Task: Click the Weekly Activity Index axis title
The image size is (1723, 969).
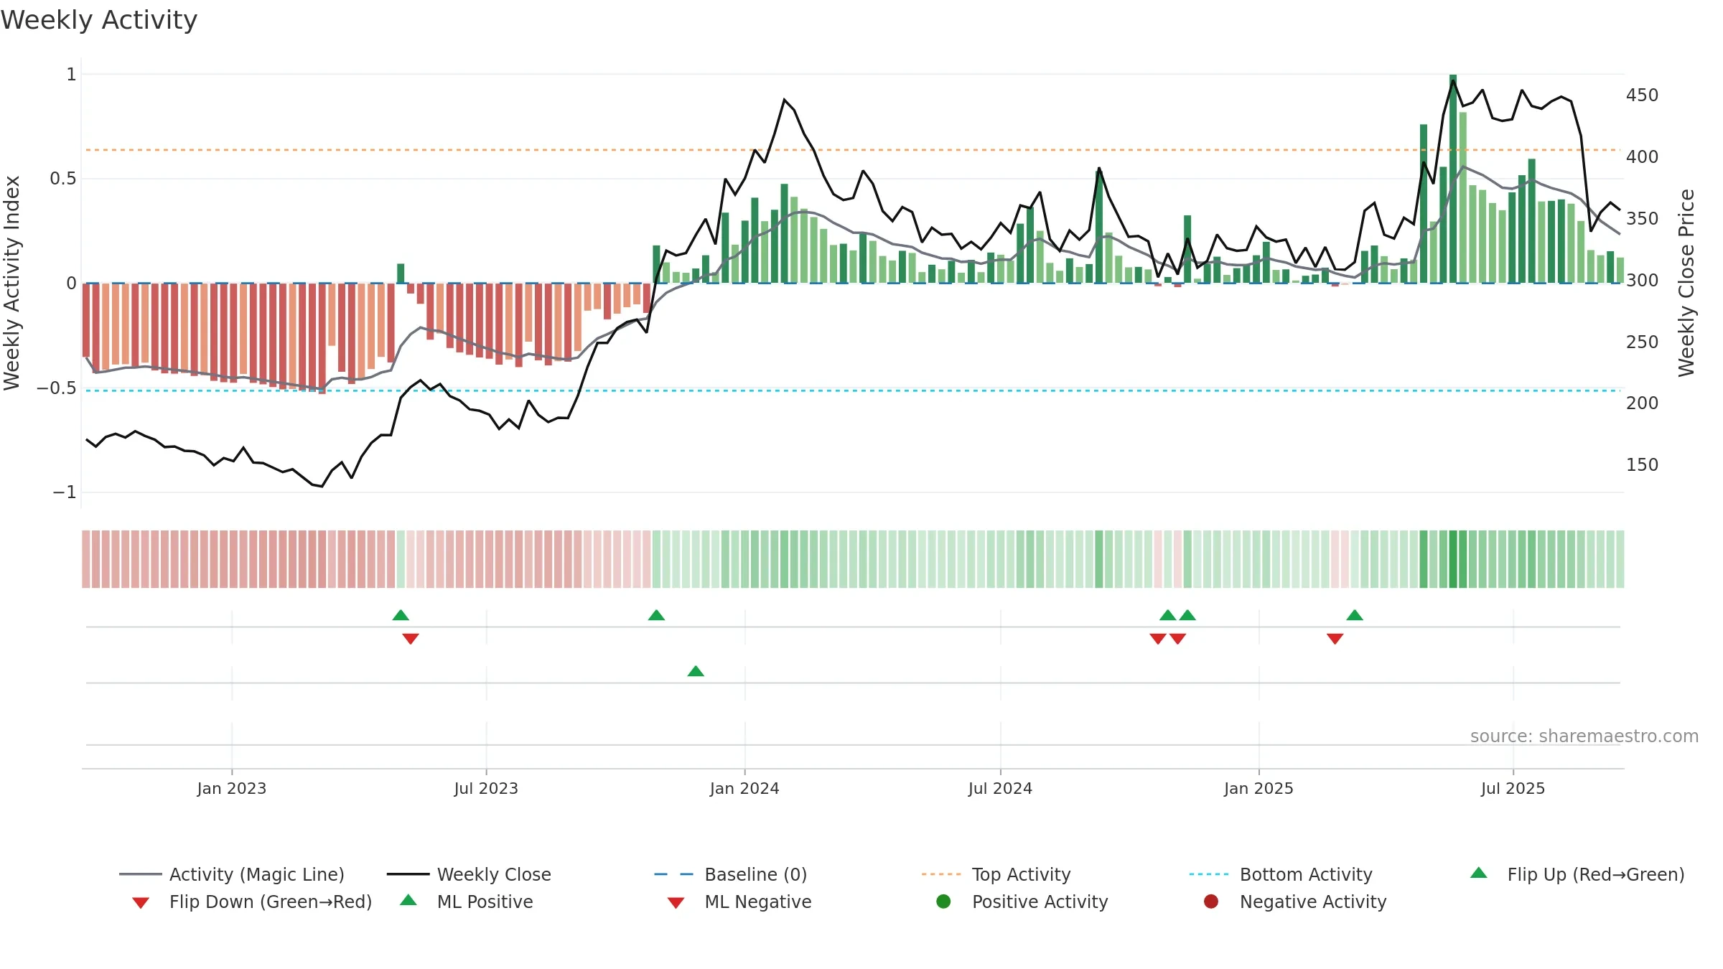Action: pos(11,283)
